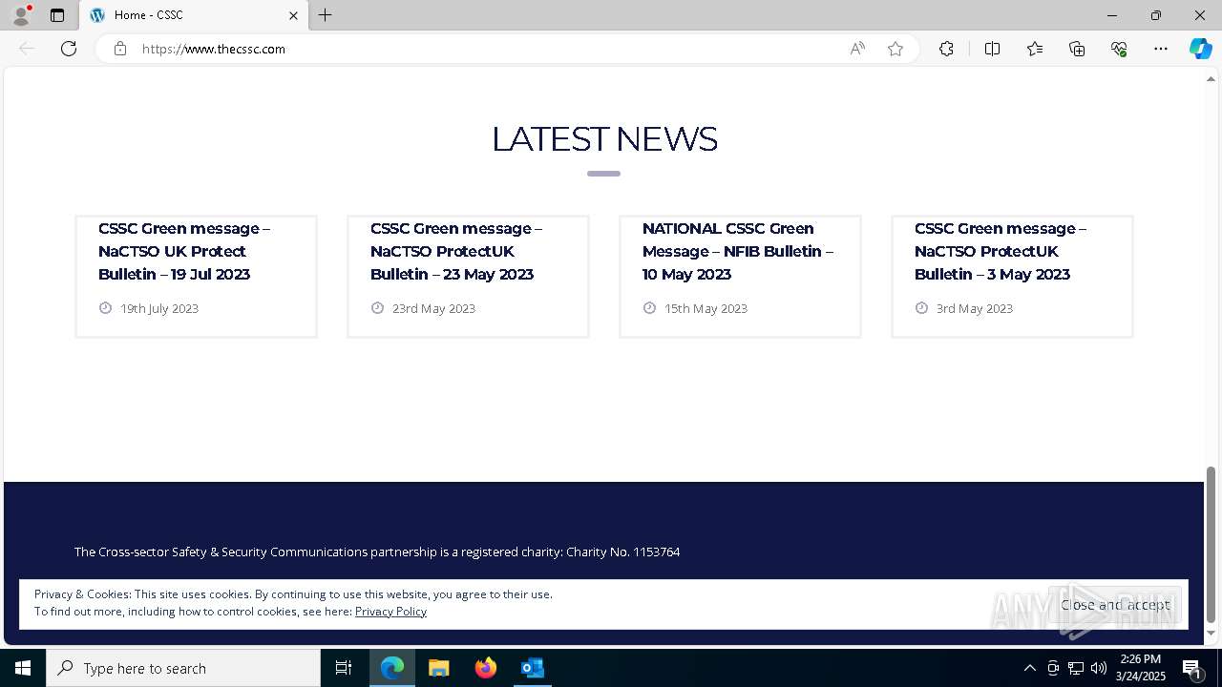Click Close and accept cookies button
This screenshot has height=687, width=1222.
pyautogui.click(x=1115, y=605)
